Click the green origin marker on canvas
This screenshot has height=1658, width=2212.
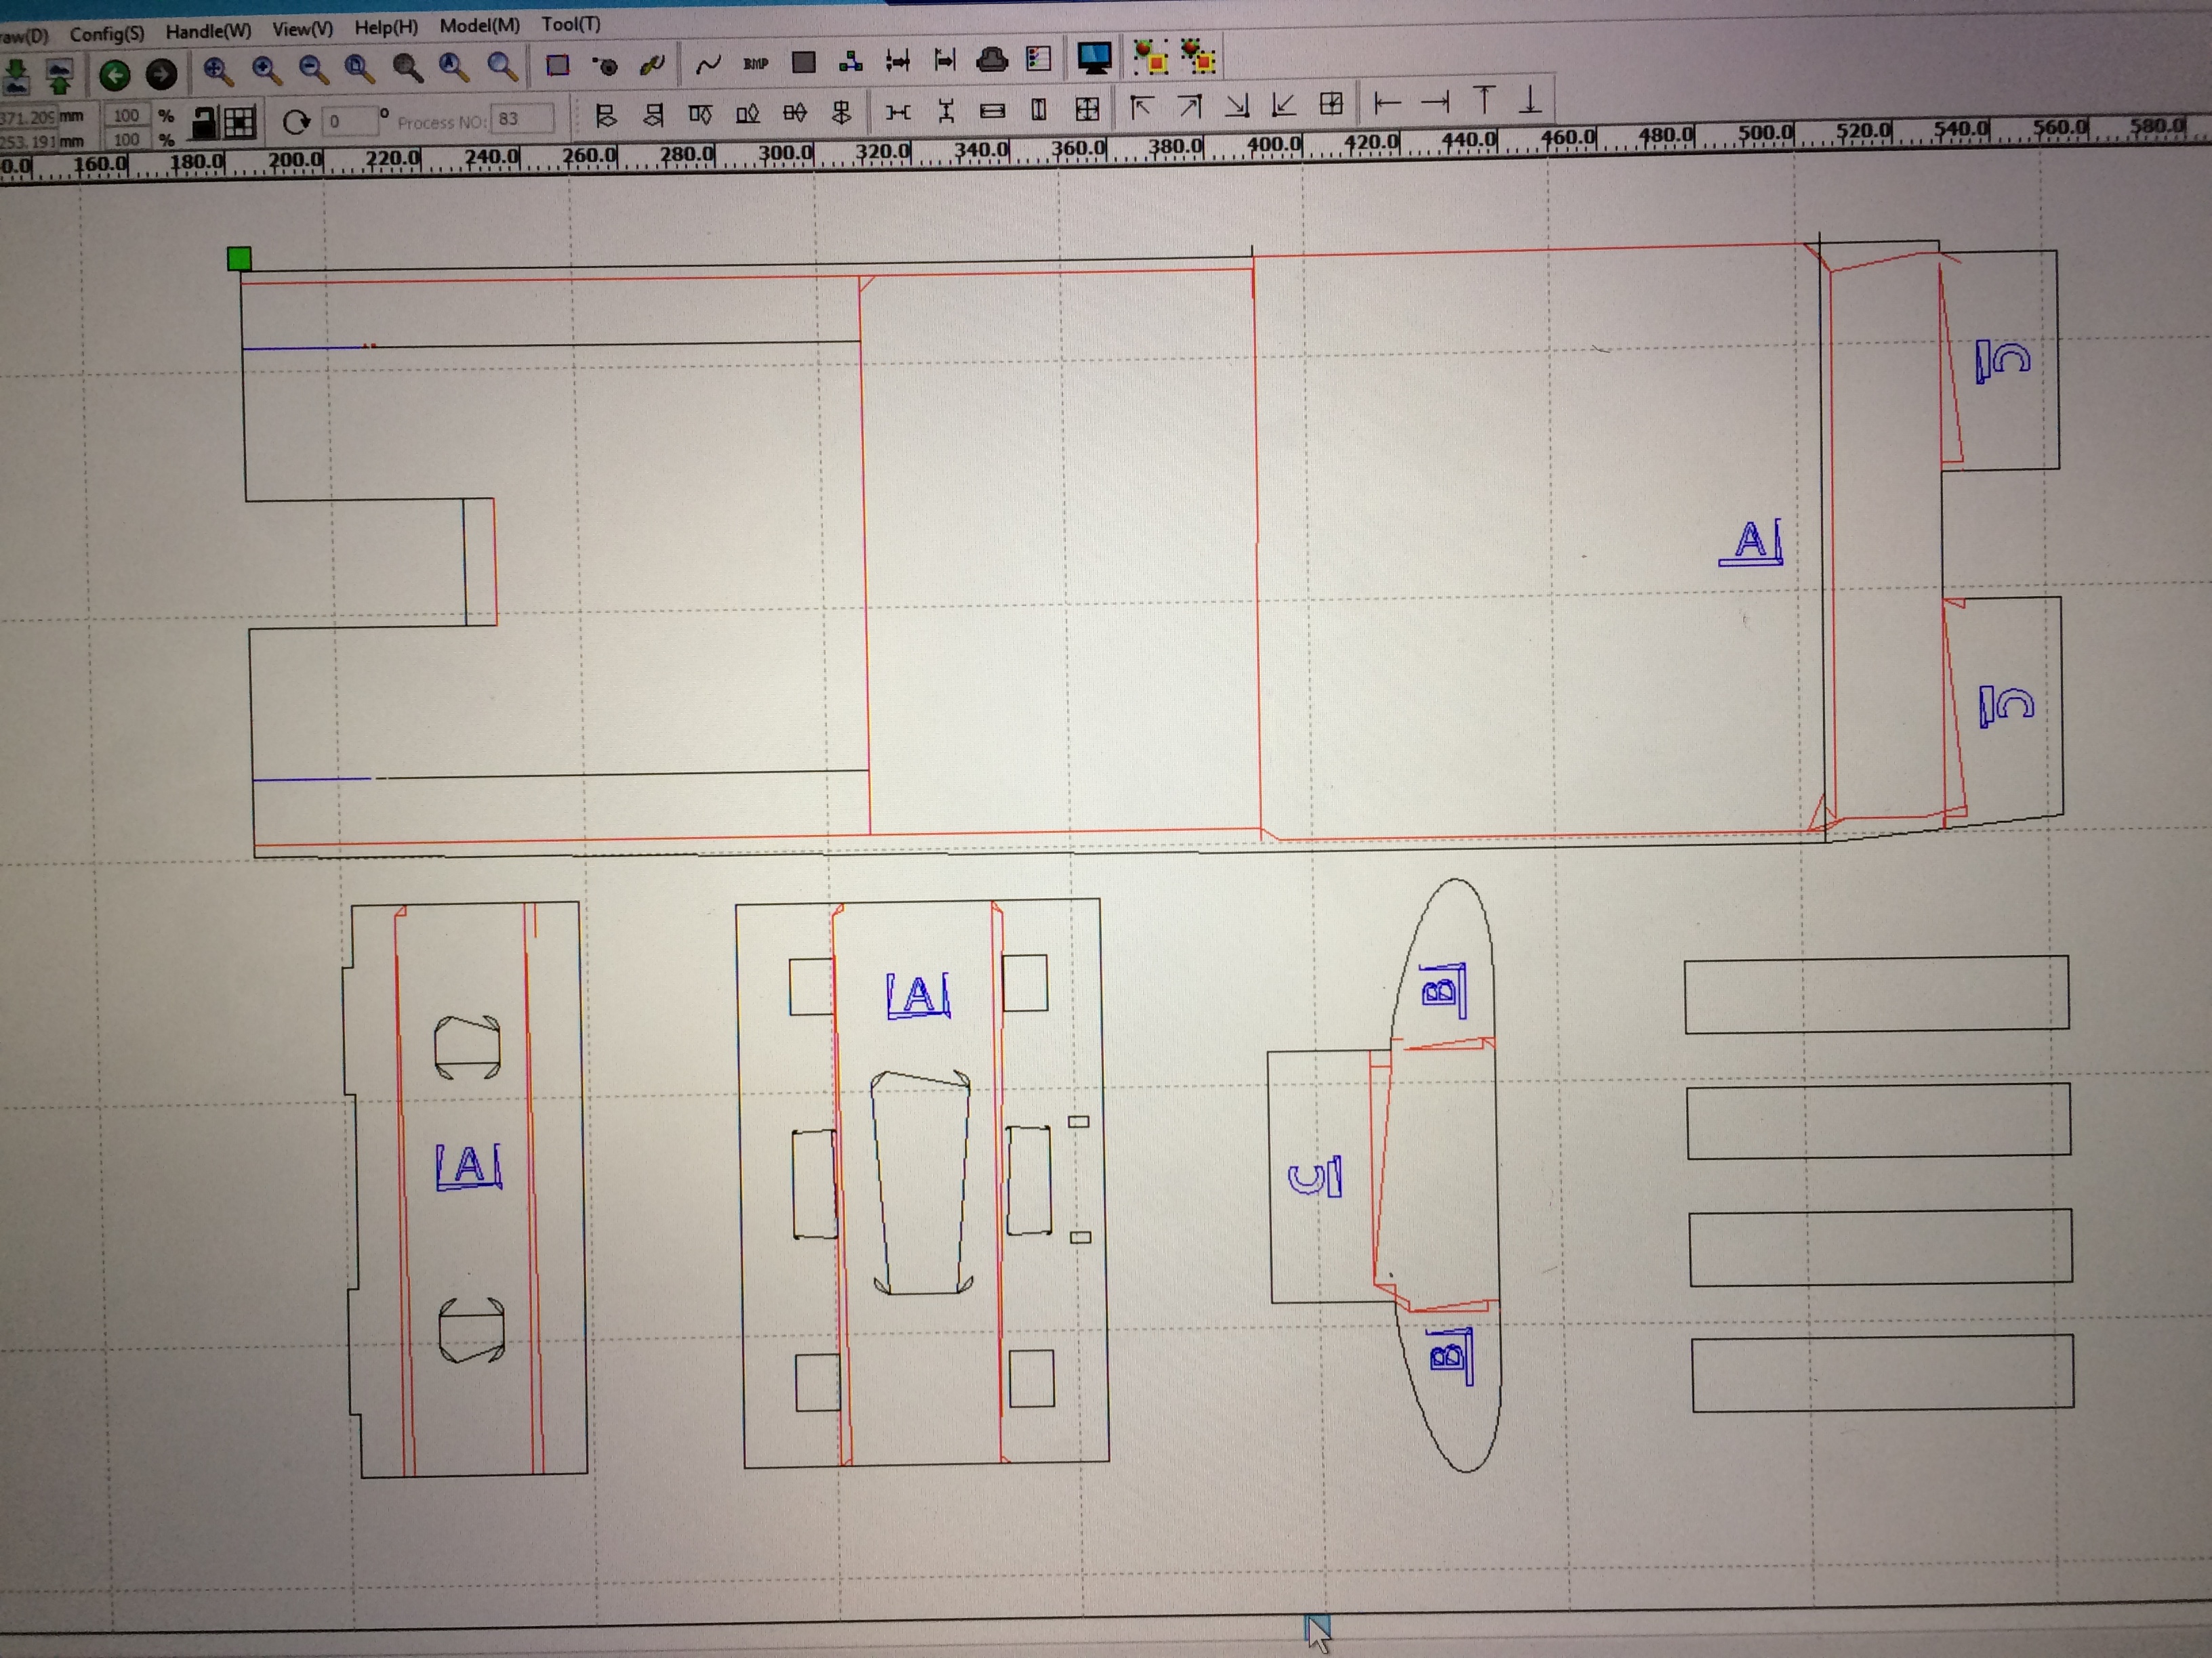[x=239, y=259]
